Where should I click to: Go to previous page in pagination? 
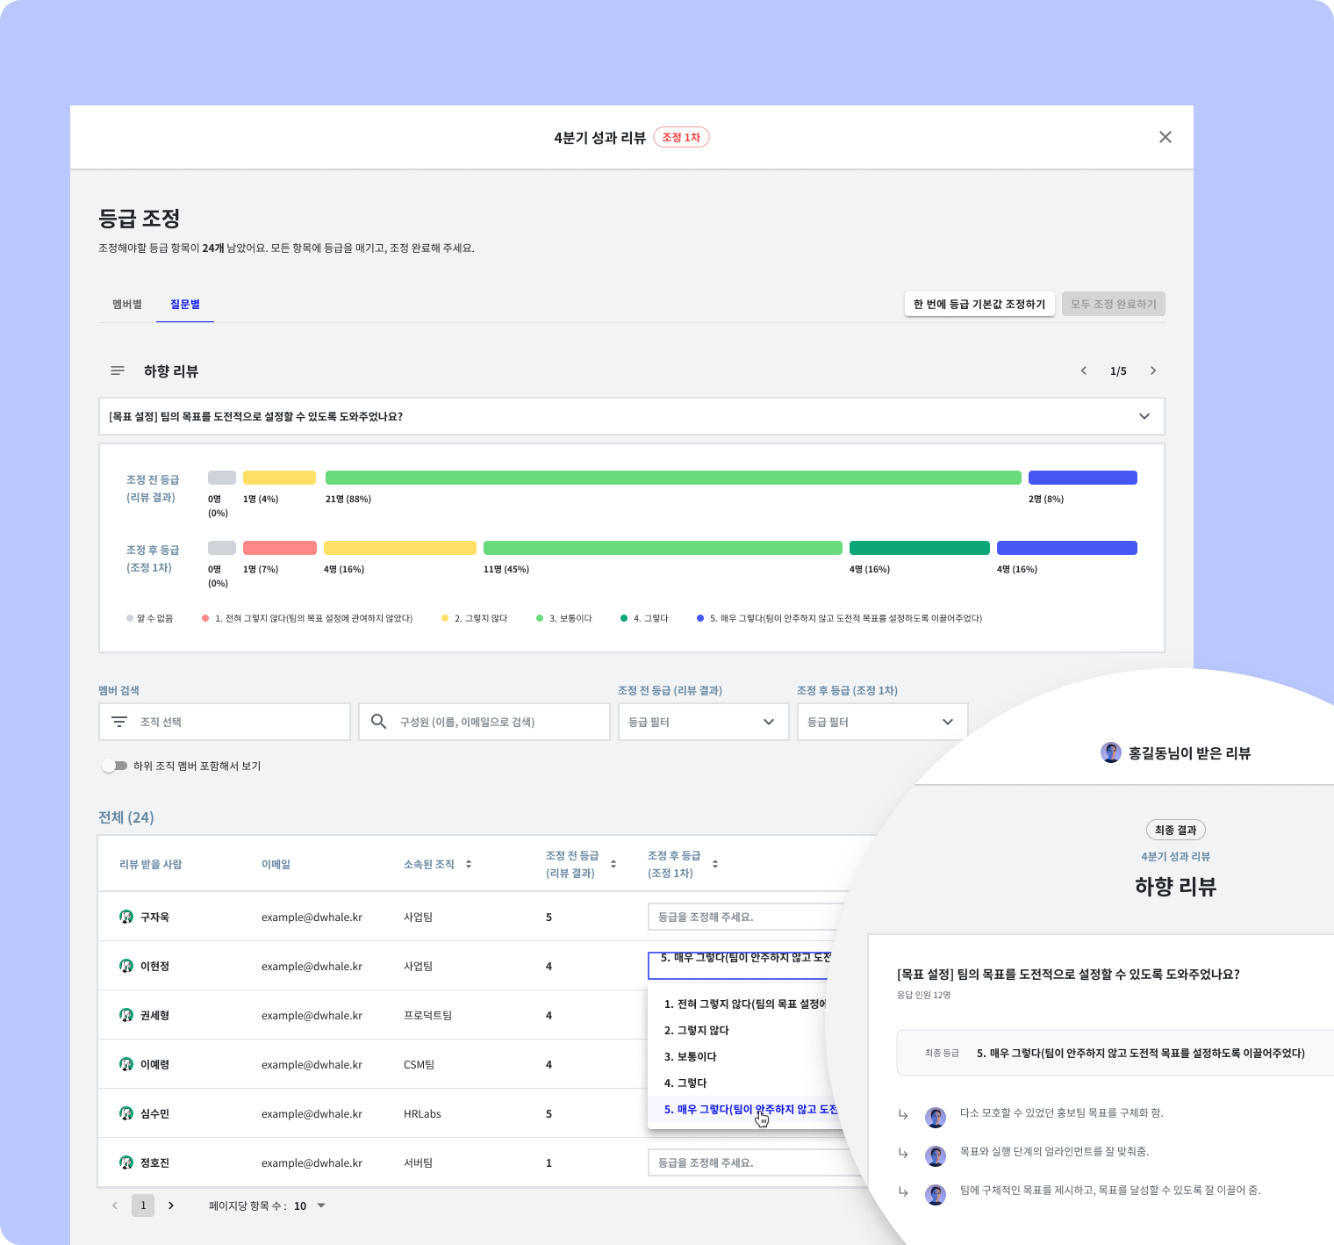click(114, 1205)
